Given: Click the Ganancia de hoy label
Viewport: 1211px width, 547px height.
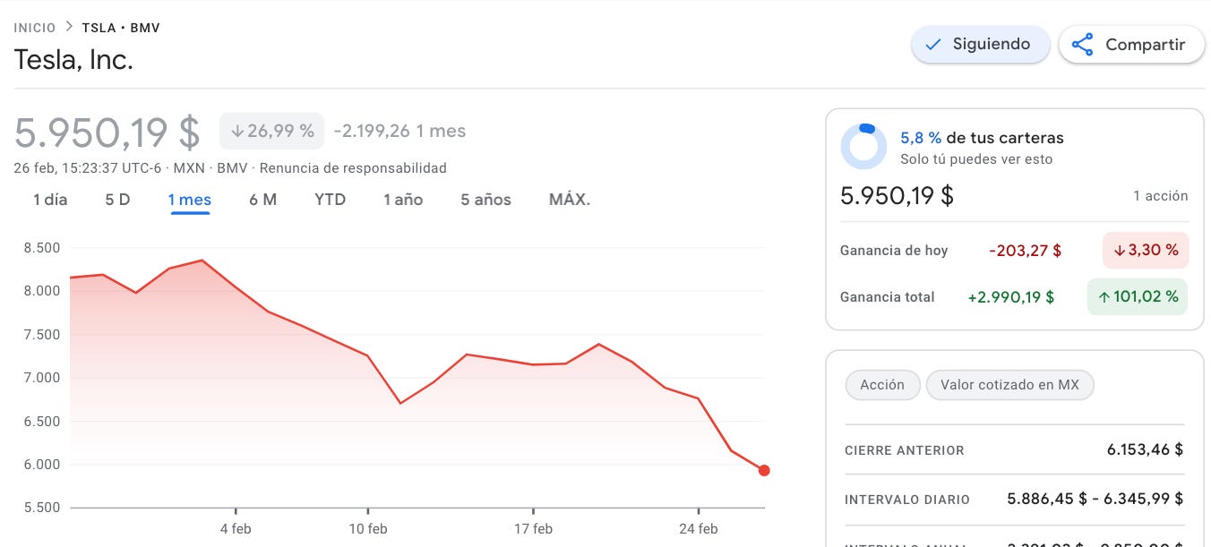Looking at the screenshot, I should (894, 251).
